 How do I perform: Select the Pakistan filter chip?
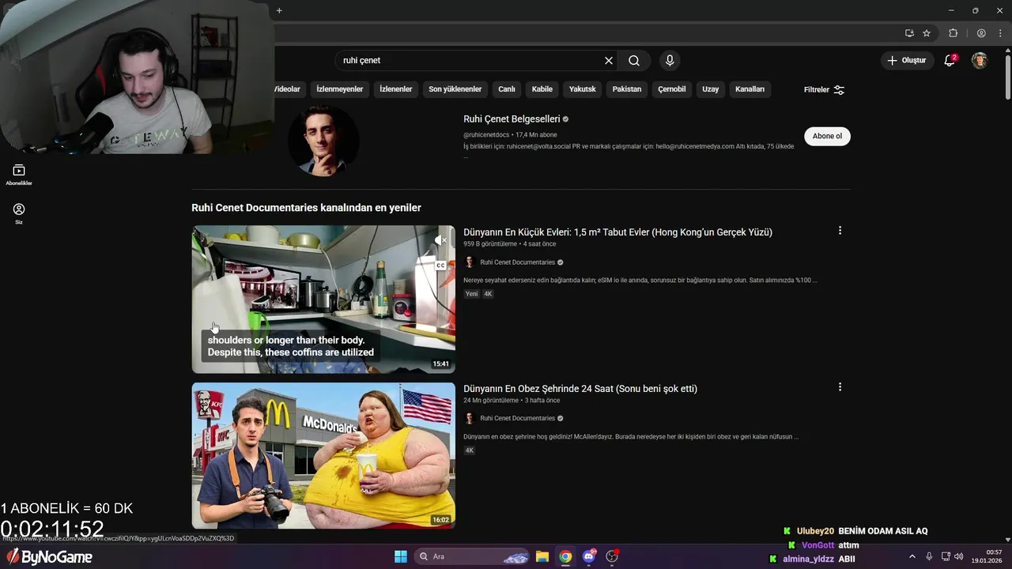tap(627, 89)
